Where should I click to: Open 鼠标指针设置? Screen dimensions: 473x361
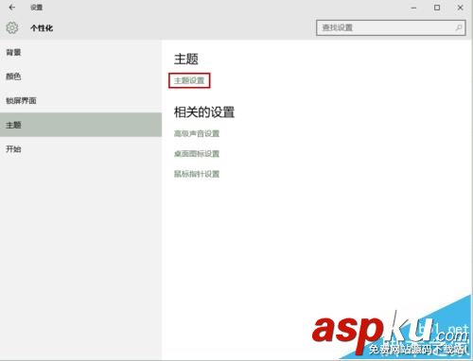pos(197,174)
